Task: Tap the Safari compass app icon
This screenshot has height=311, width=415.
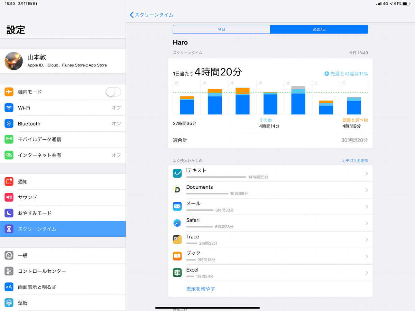Action: click(x=177, y=223)
